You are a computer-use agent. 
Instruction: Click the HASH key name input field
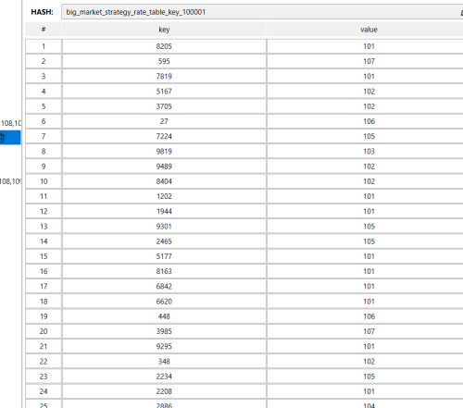coord(262,12)
